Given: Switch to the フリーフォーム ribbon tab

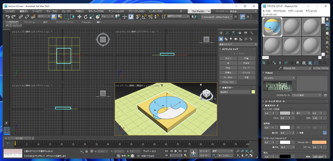Looking at the screenshot, I should coord(30,22).
